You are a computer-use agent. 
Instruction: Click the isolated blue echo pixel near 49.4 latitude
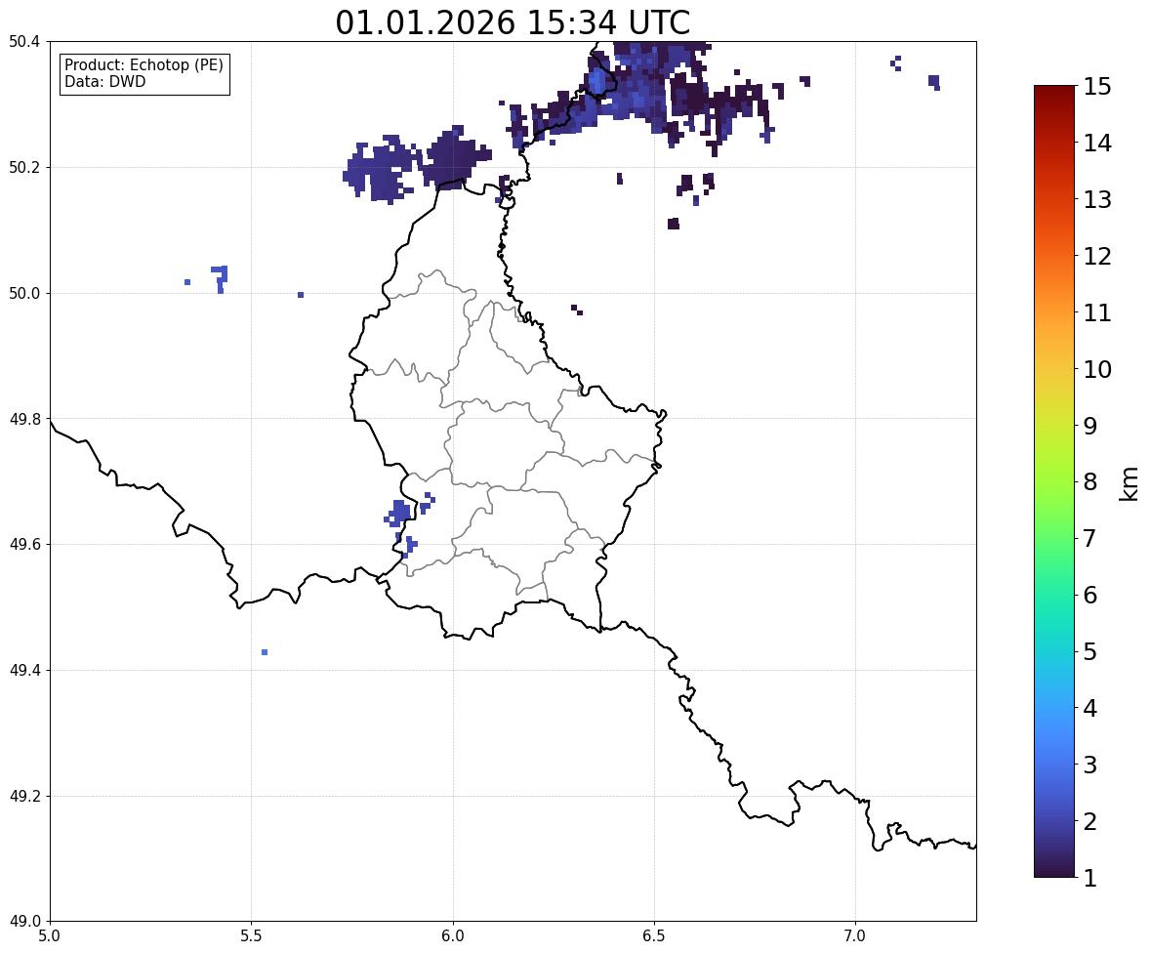[x=264, y=652]
